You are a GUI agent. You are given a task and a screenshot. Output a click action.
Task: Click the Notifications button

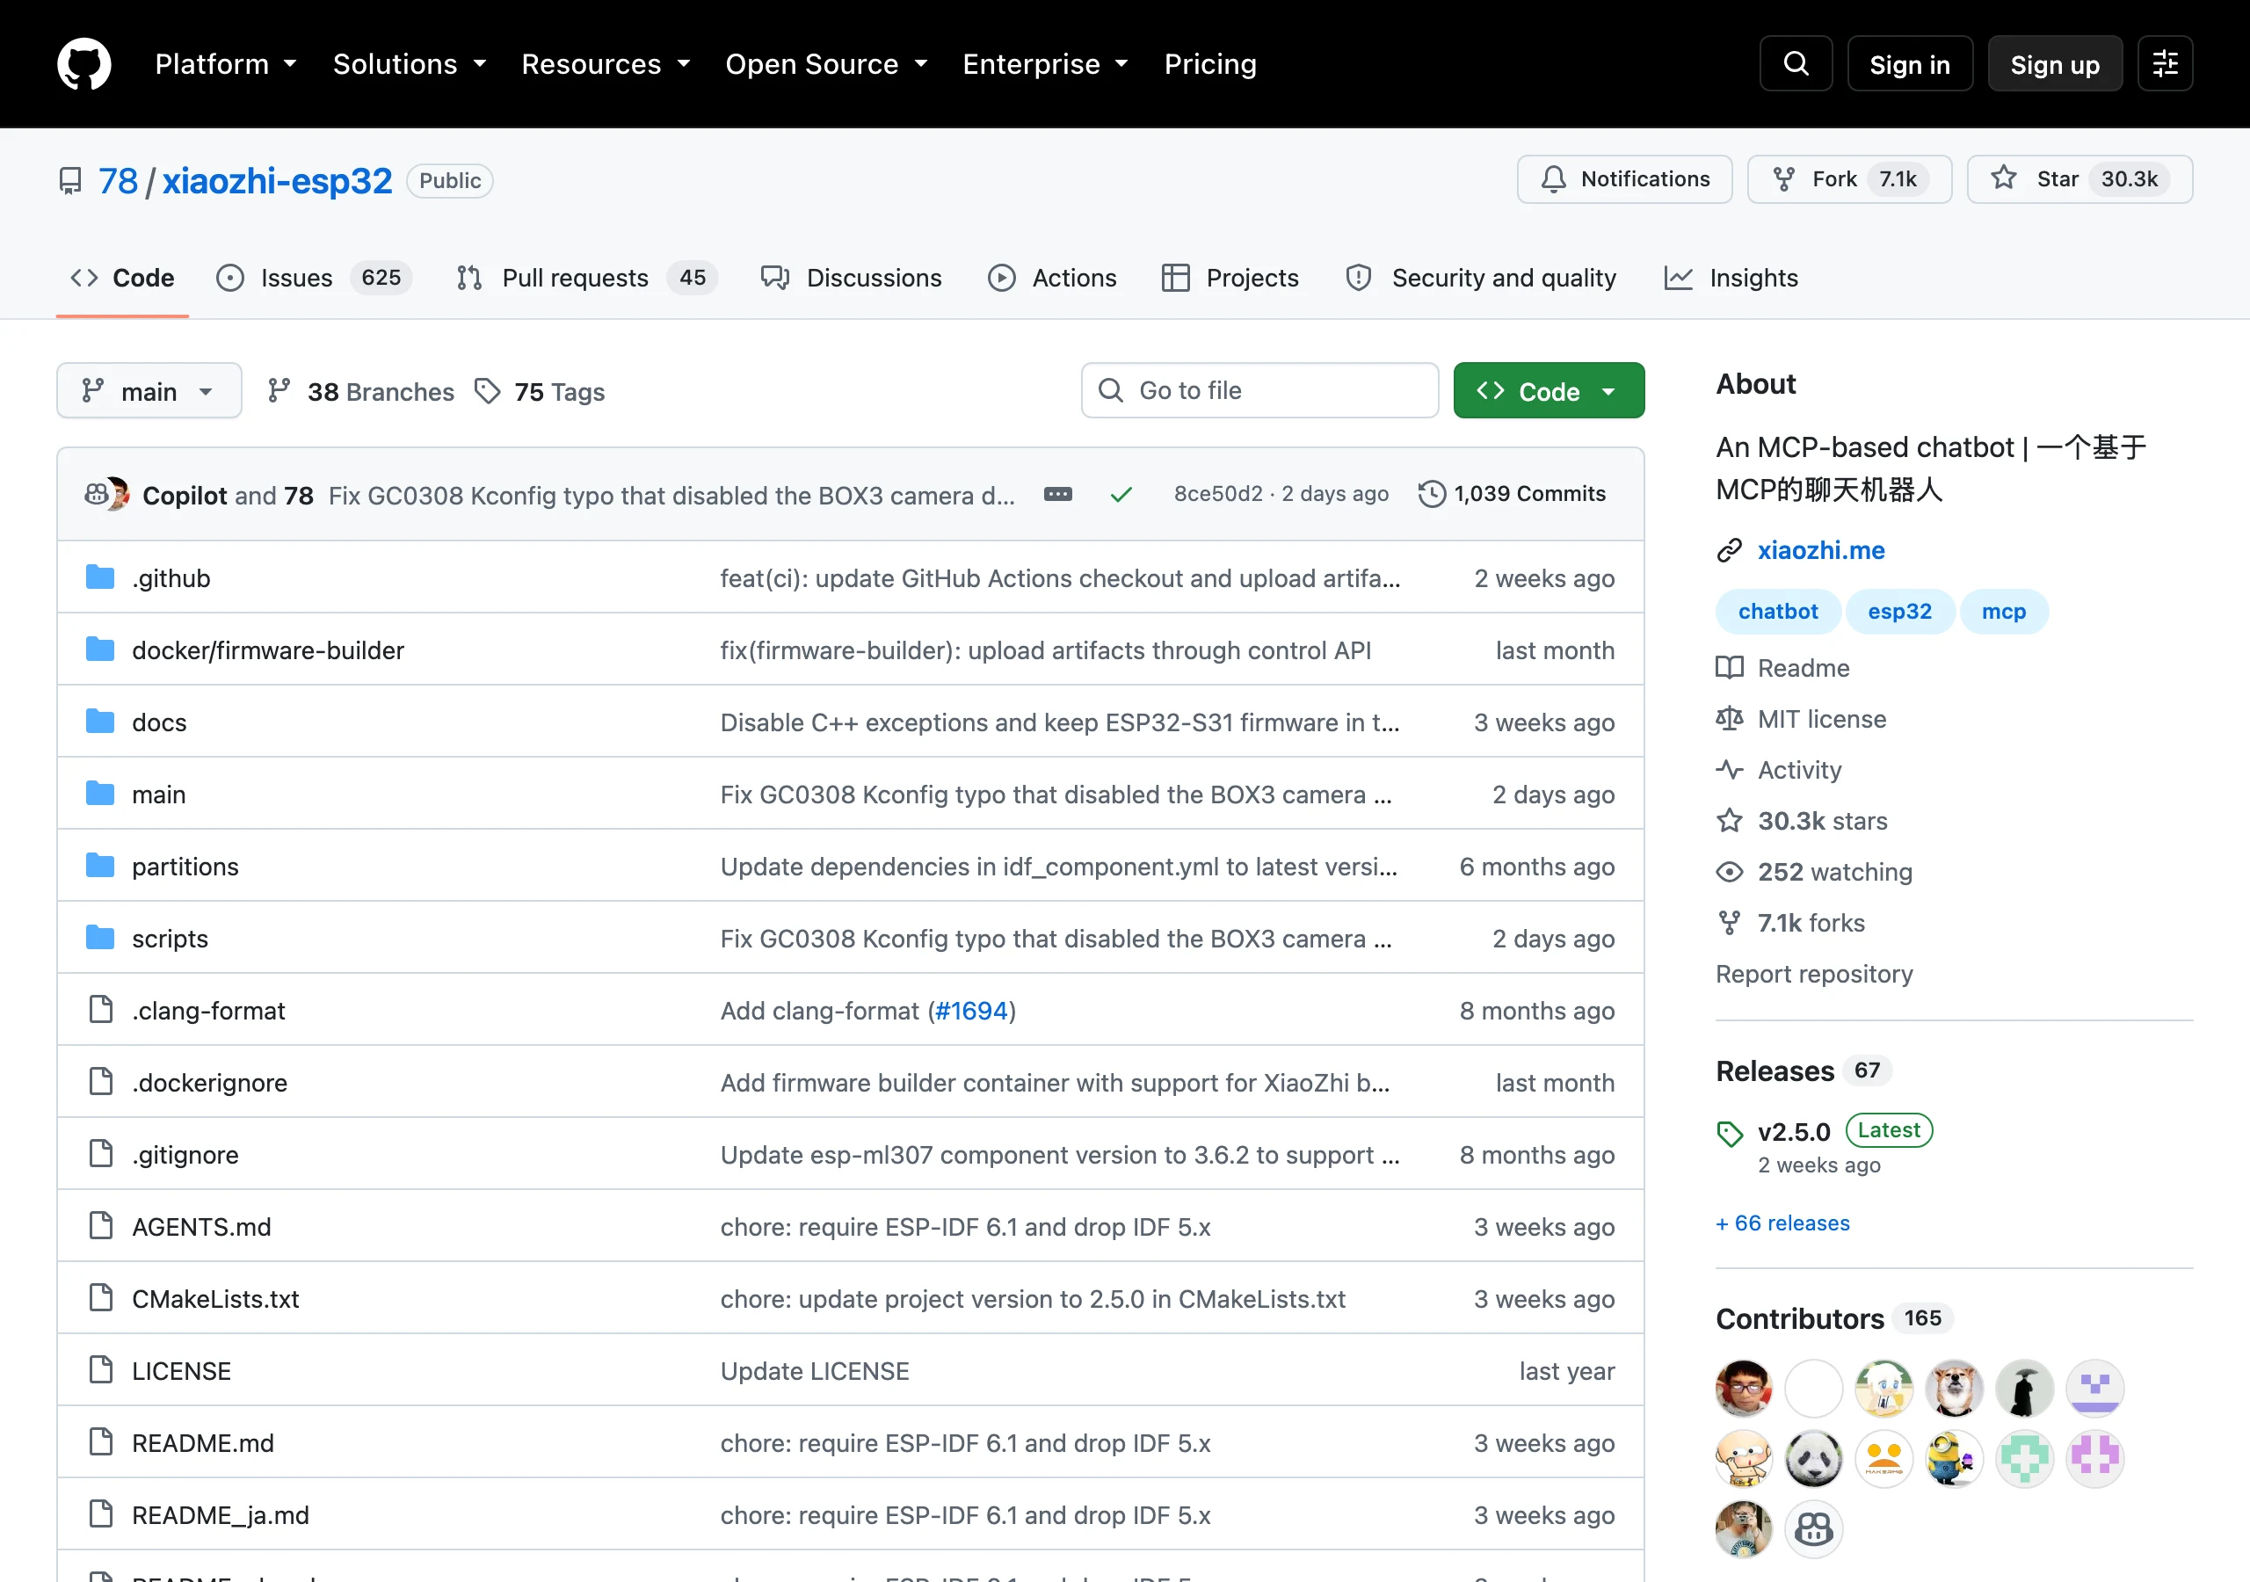coord(1625,179)
